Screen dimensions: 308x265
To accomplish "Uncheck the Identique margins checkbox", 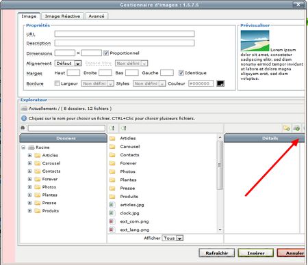I will click(181, 73).
